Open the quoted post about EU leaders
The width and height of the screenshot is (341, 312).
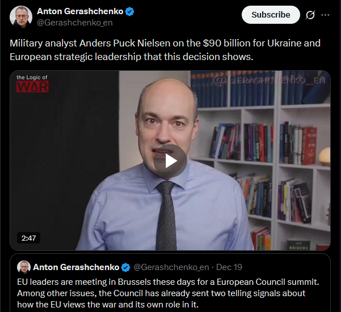point(170,283)
